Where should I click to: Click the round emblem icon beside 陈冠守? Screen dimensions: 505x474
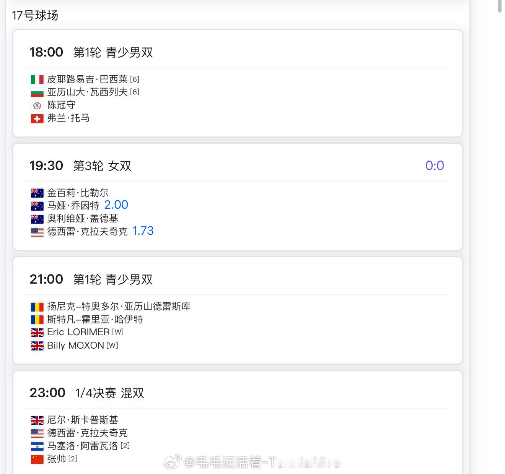pos(37,106)
